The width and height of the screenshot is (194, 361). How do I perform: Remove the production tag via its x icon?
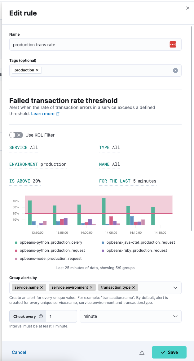tap(37, 70)
